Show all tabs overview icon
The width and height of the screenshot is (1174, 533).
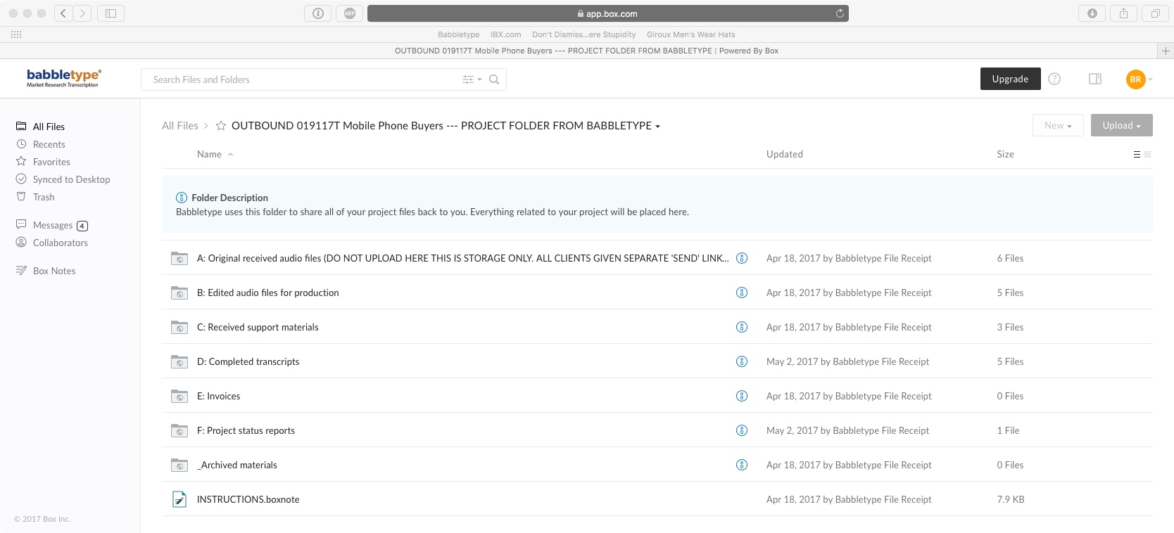tap(1156, 13)
